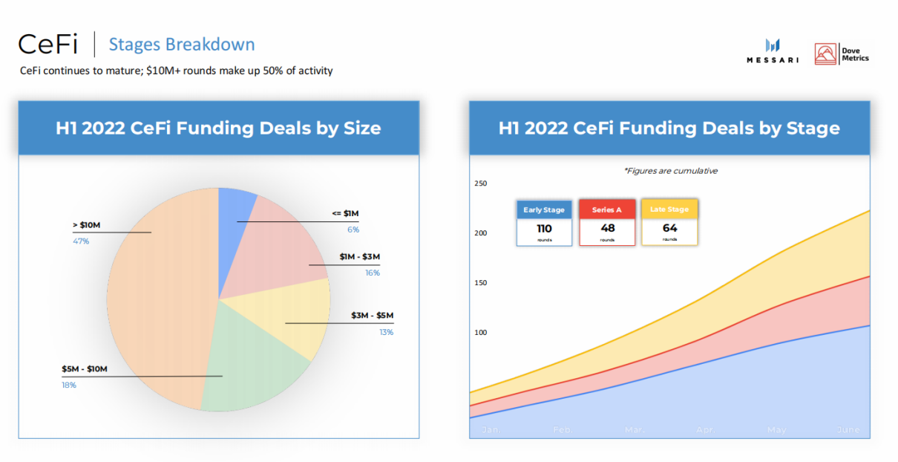Viewport: 898px width, 462px height.
Task: Click the CeFi heading text
Action: pyautogui.click(x=50, y=45)
